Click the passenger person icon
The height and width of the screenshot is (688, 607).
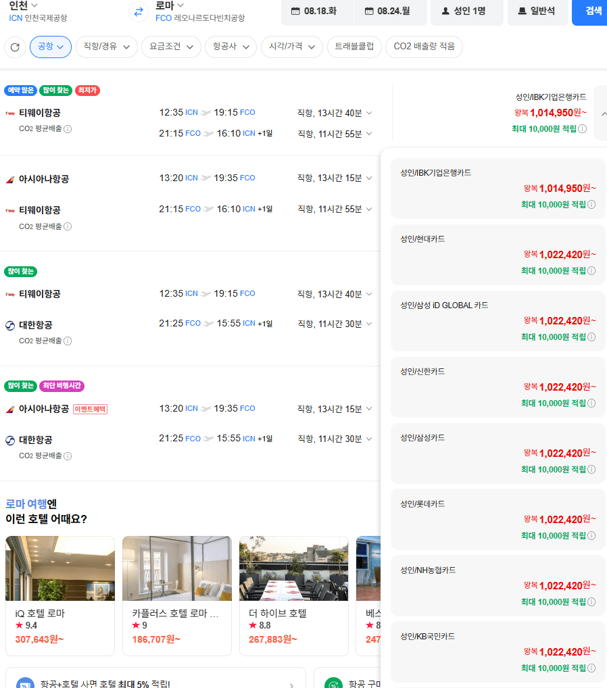pos(445,11)
